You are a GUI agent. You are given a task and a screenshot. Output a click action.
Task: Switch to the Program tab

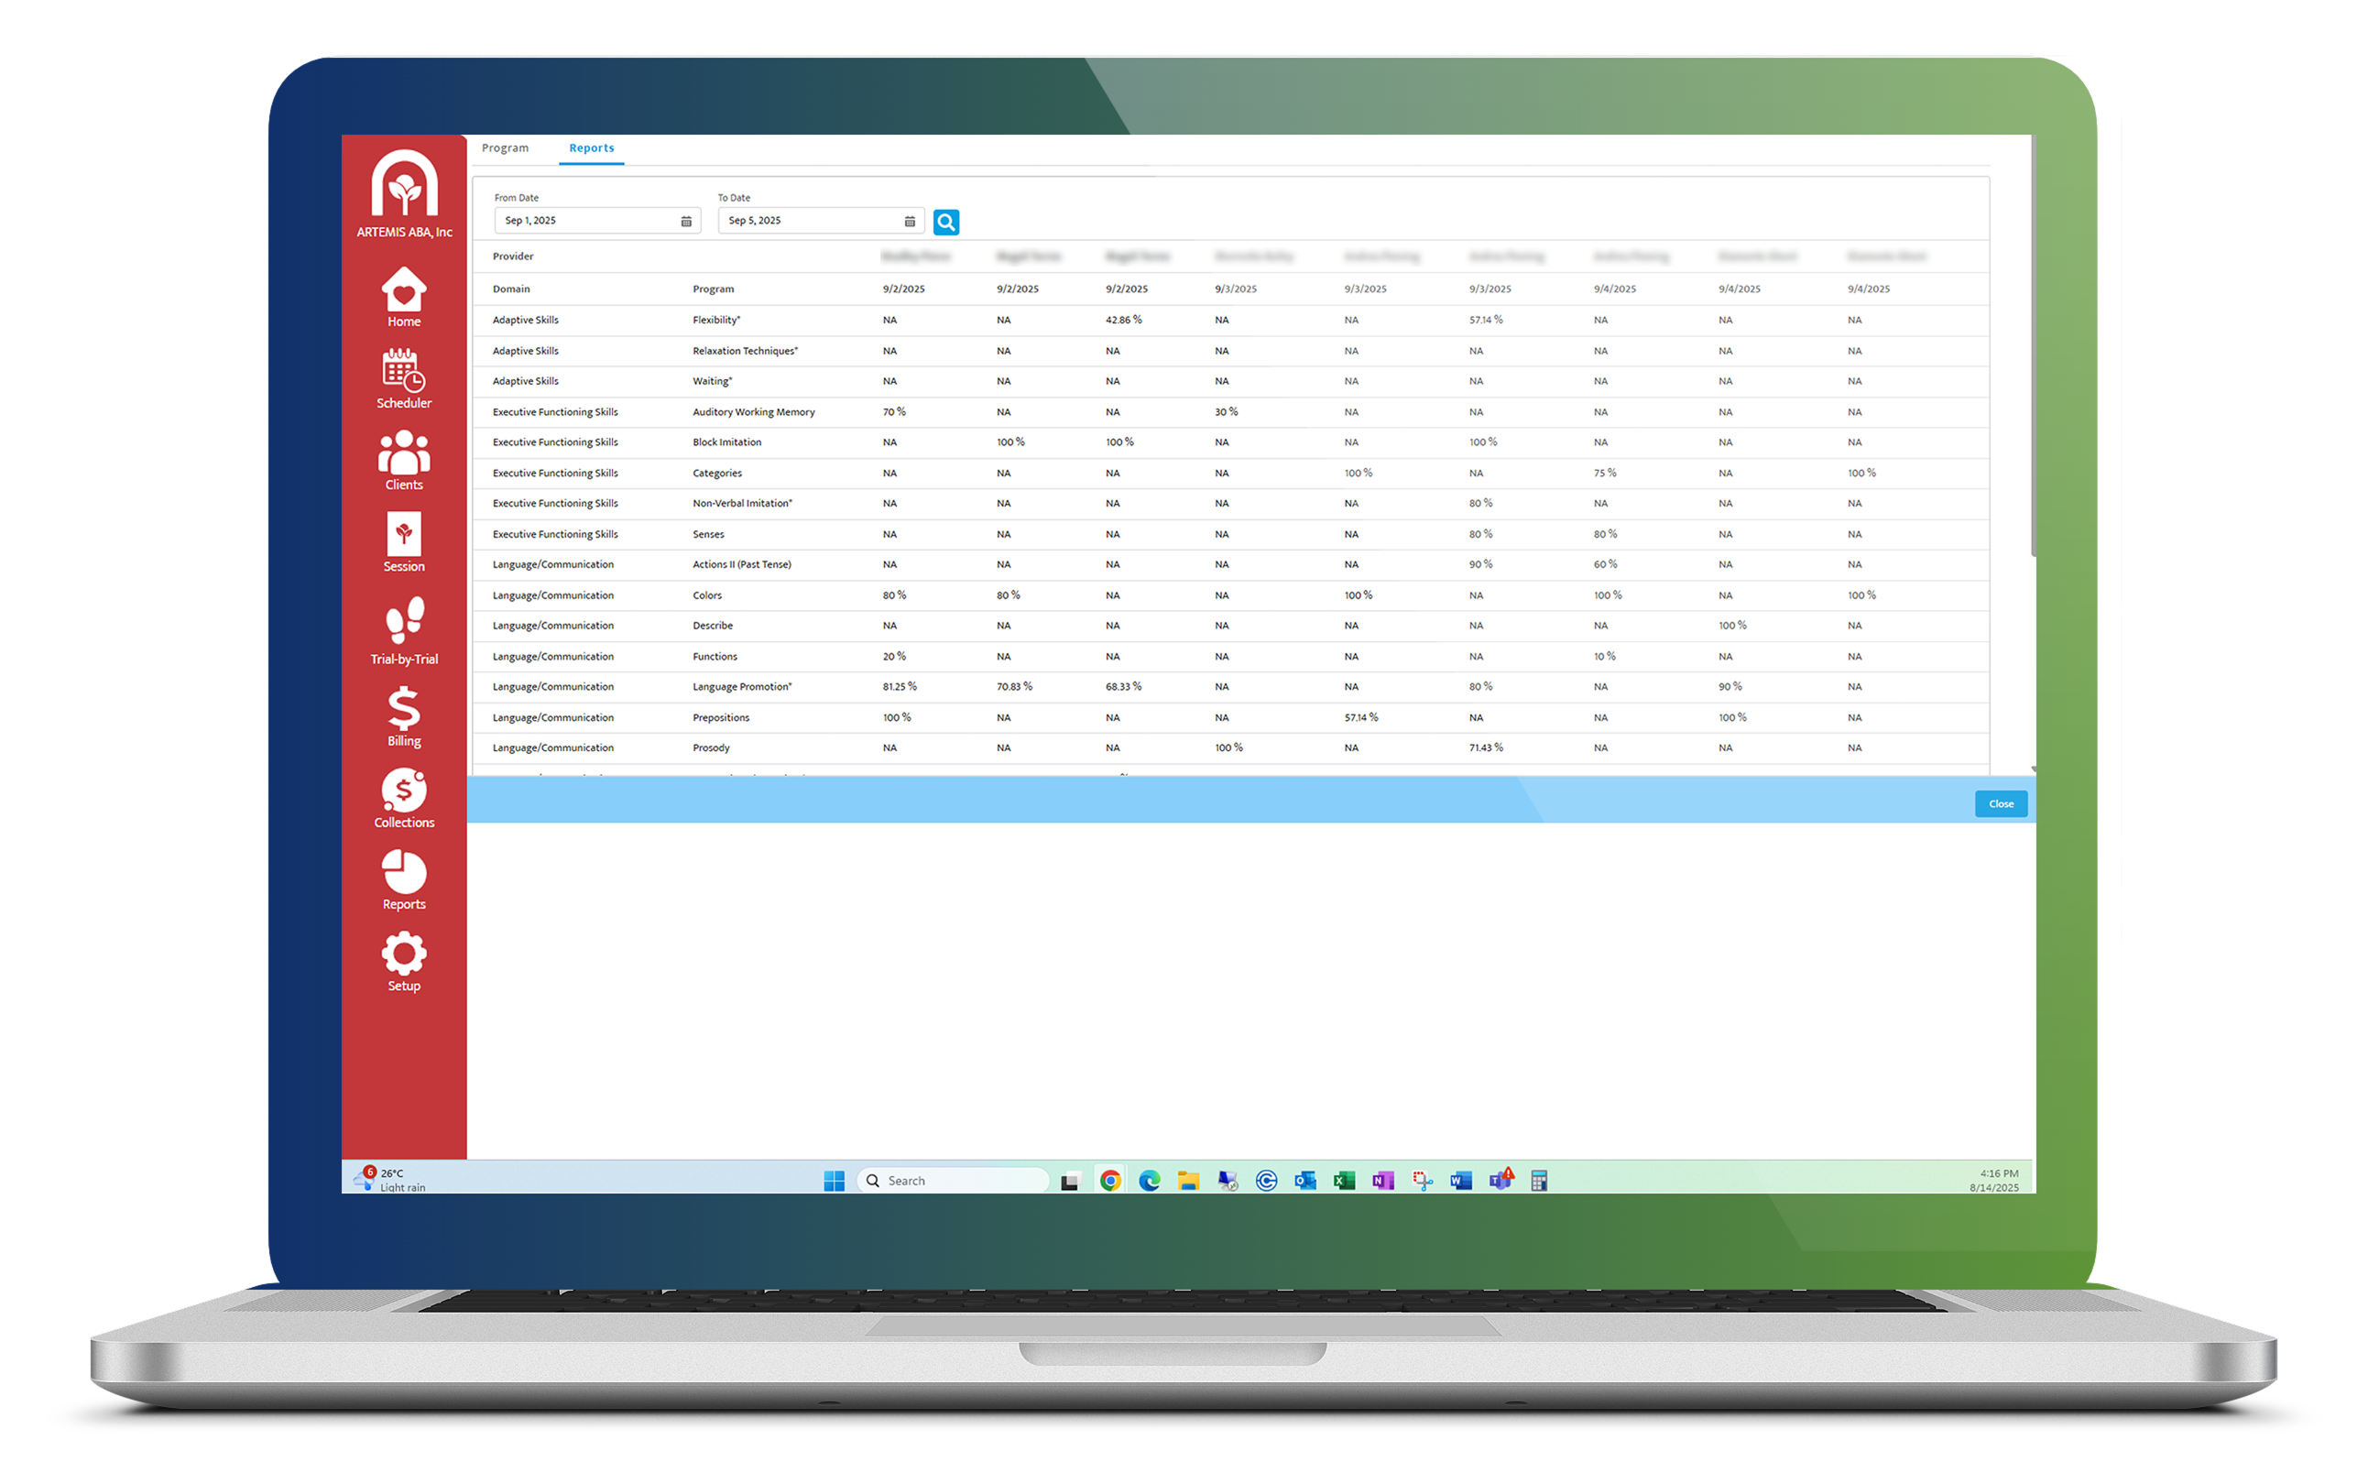[x=506, y=148]
